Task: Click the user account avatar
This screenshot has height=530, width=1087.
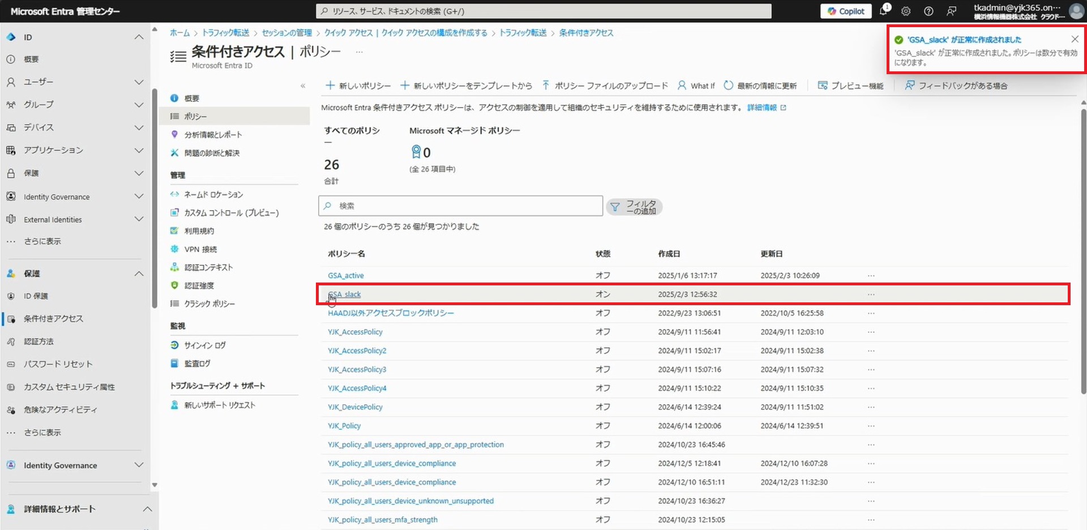Action: coord(1076,11)
